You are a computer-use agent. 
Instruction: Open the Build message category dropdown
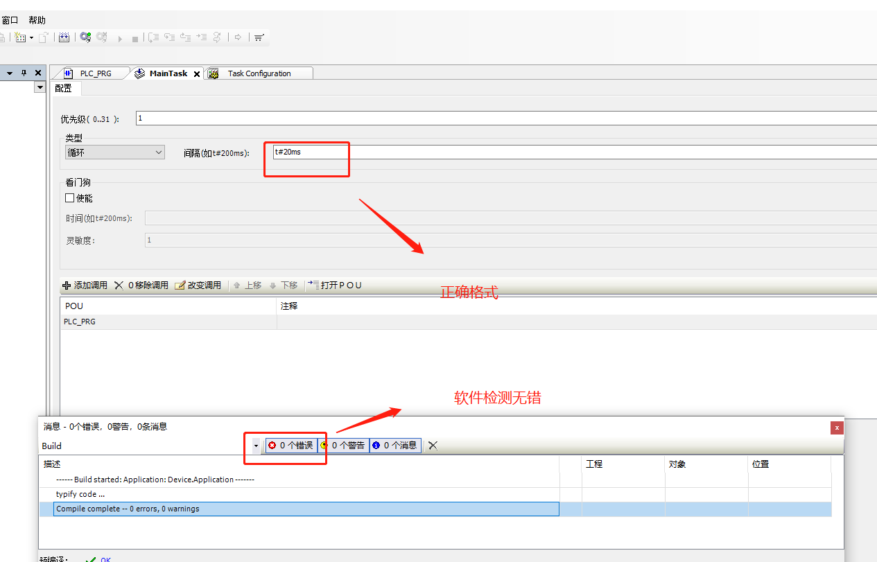pyautogui.click(x=256, y=446)
